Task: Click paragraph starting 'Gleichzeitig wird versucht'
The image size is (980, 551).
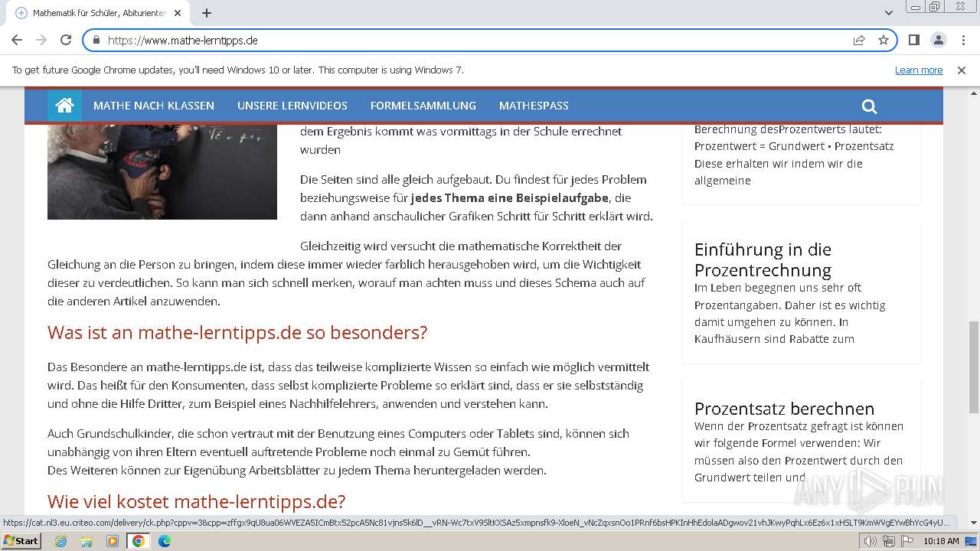Action: click(347, 273)
